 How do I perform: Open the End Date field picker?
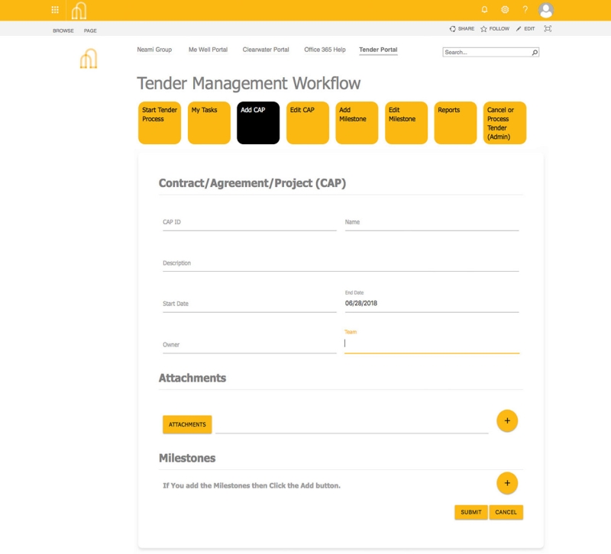click(432, 304)
